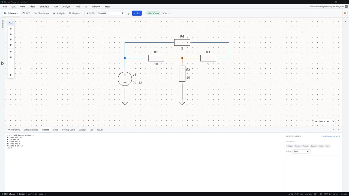Toggle Nets labels on canvas
The image size is (349, 196).
tap(321, 146)
